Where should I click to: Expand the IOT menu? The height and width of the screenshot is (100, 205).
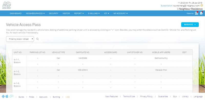107,14
